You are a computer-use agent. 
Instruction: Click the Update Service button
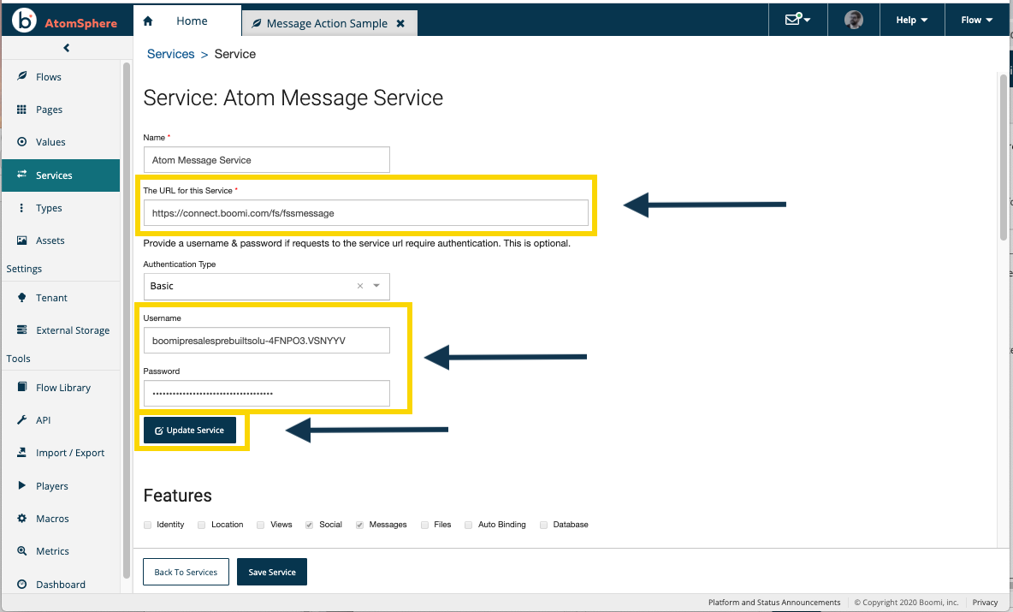click(190, 431)
